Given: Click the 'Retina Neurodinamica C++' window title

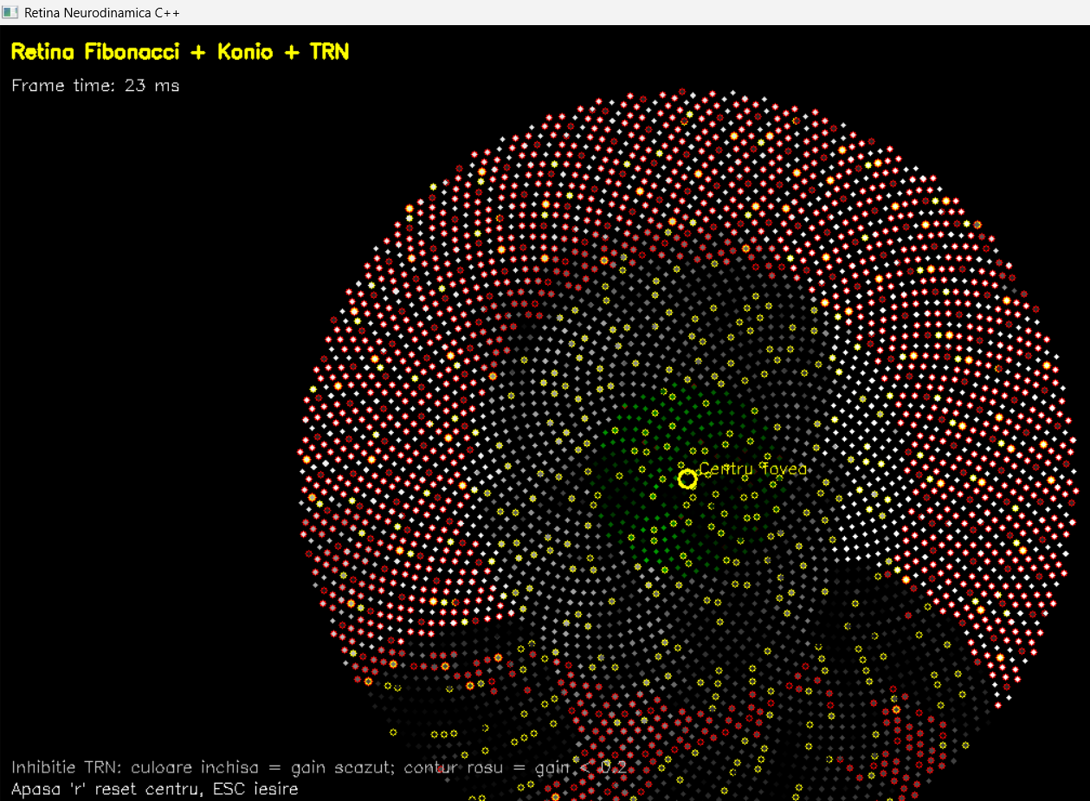Looking at the screenshot, I should (102, 13).
